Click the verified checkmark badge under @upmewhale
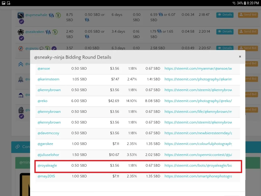The image size is (261, 196). [x=21, y=21]
